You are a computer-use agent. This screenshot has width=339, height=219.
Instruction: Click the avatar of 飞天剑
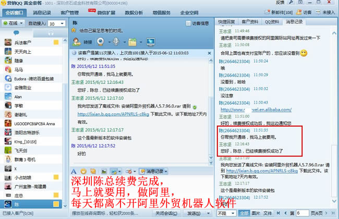(8, 151)
